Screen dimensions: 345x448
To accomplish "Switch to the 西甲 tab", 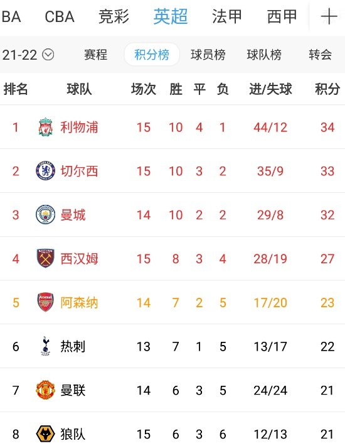I will point(282,16).
